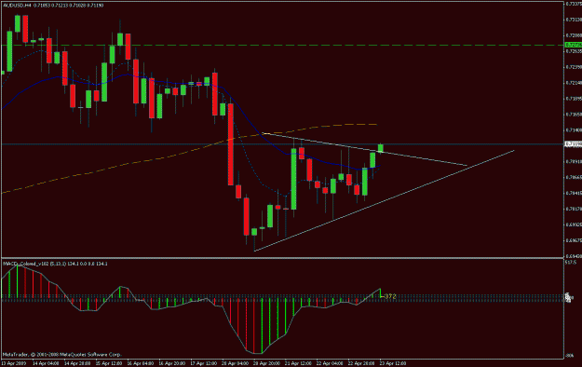This screenshot has height=367, width=582.
Task: Click the last green candle at 23 Apr
Action: tap(381, 148)
